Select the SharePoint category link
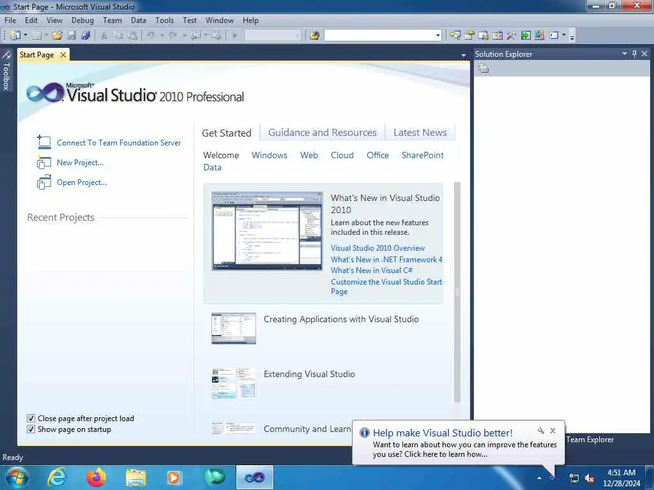This screenshot has height=490, width=654. [423, 155]
